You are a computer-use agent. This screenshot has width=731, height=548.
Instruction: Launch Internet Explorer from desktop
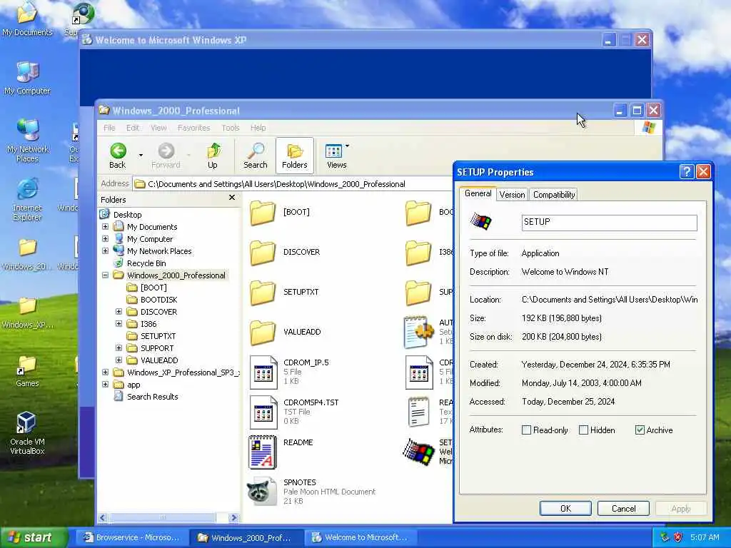(x=27, y=200)
